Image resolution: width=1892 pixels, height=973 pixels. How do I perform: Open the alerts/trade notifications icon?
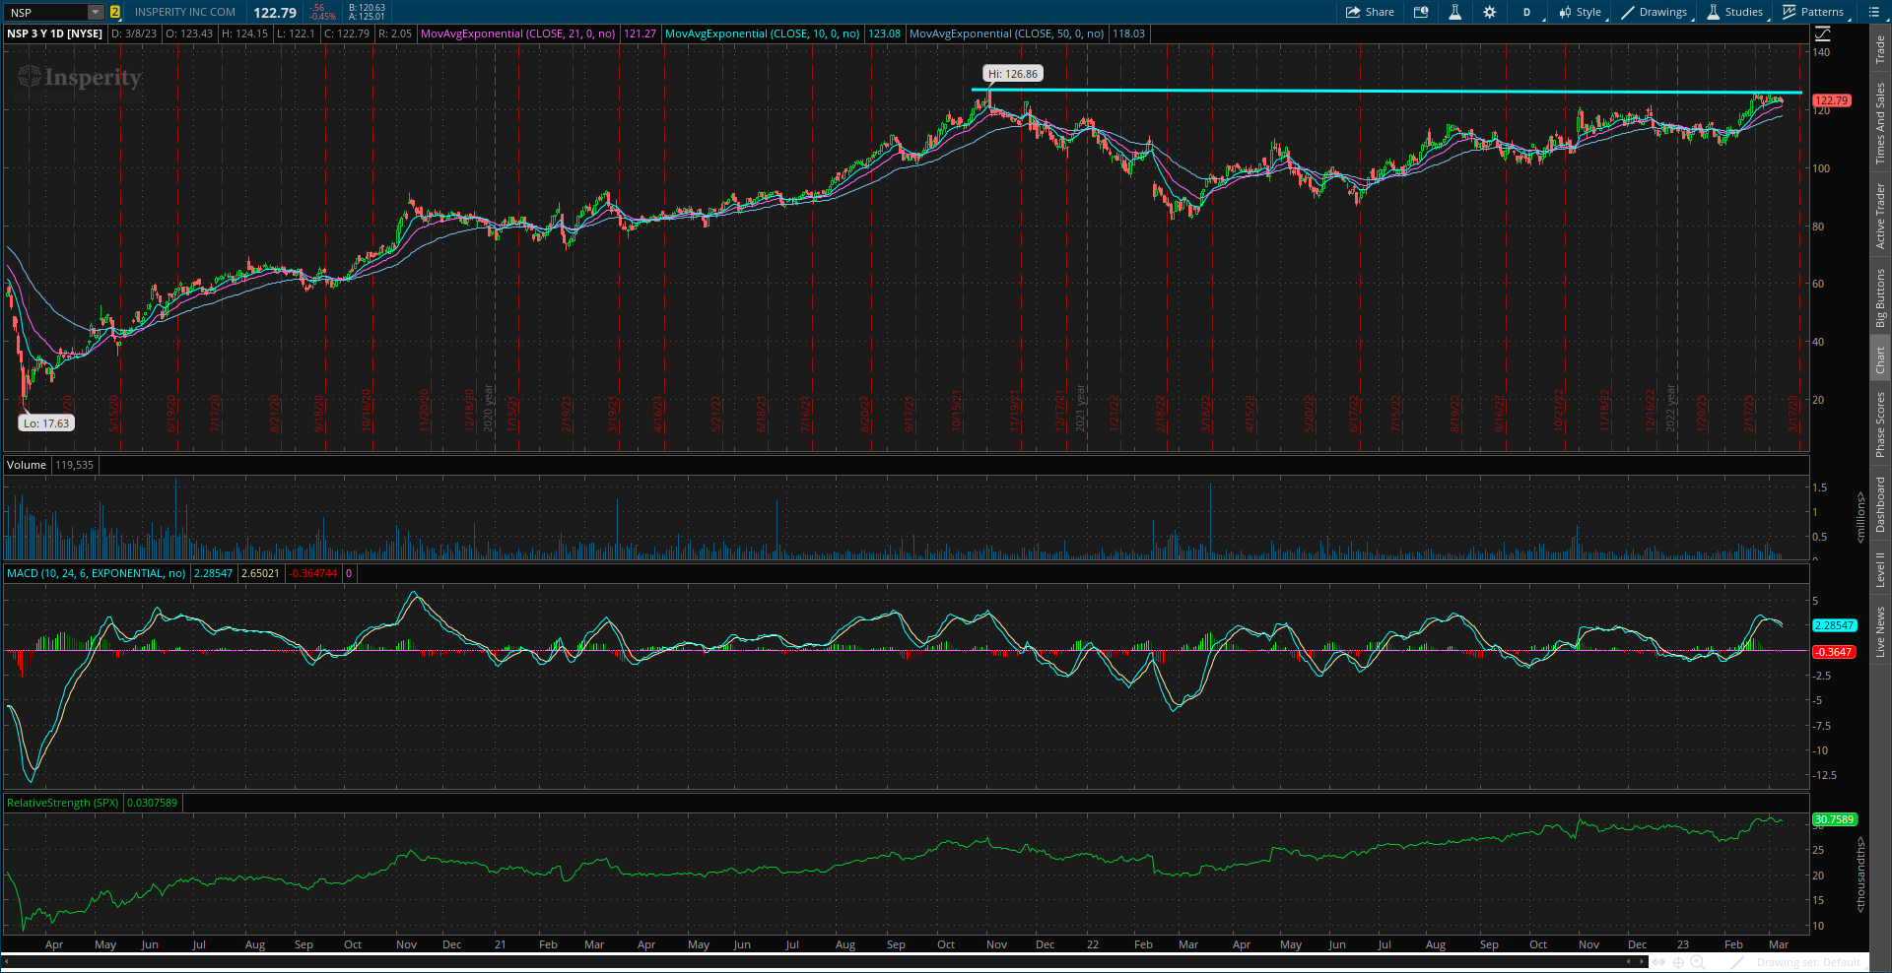pos(1421,12)
